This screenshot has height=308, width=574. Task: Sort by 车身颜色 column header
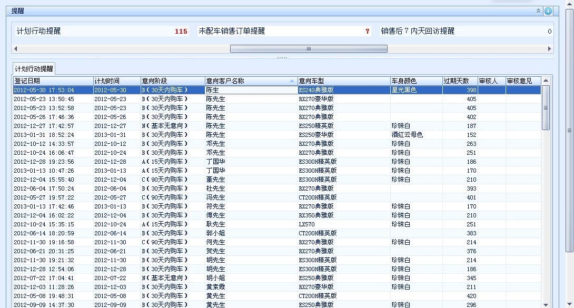[416, 81]
